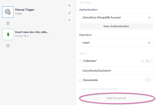The image size is (156, 105).
Task: Zoom out of the workflow canvas
Action: [69, 20]
